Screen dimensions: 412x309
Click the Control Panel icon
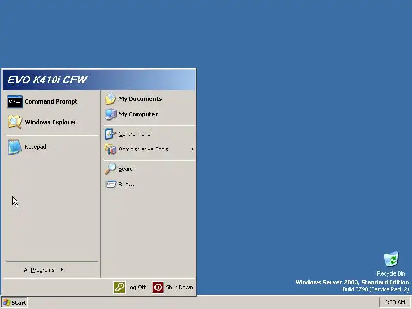pyautogui.click(x=110, y=134)
